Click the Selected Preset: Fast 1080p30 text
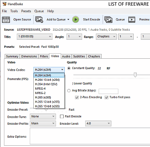The height and width of the screenshot is (147, 150). click(x=39, y=47)
